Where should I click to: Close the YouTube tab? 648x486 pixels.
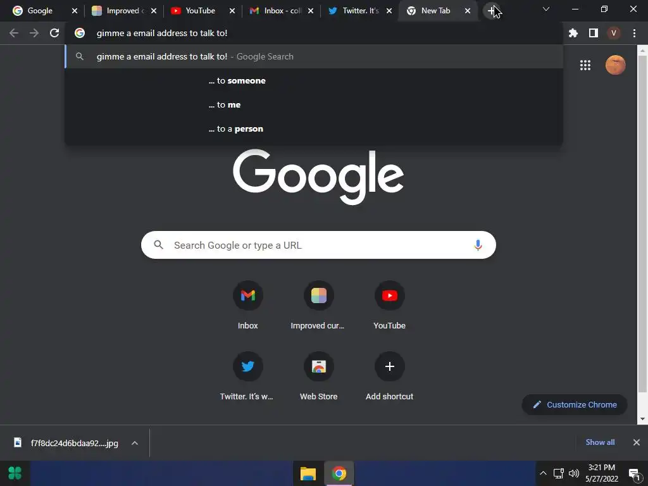click(232, 11)
